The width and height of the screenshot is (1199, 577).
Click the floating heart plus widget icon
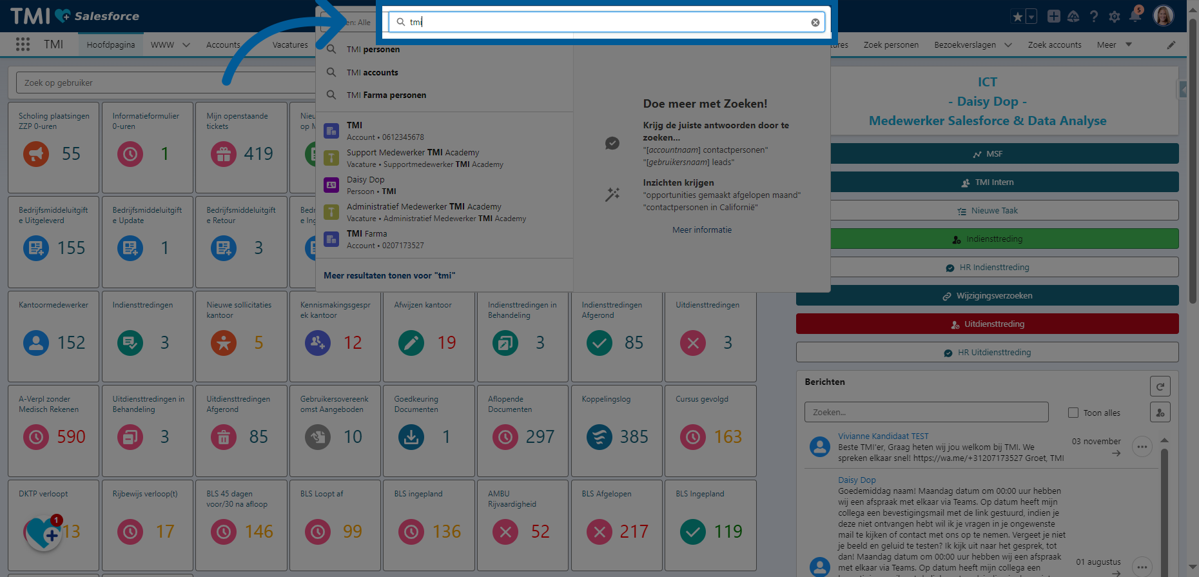[44, 533]
